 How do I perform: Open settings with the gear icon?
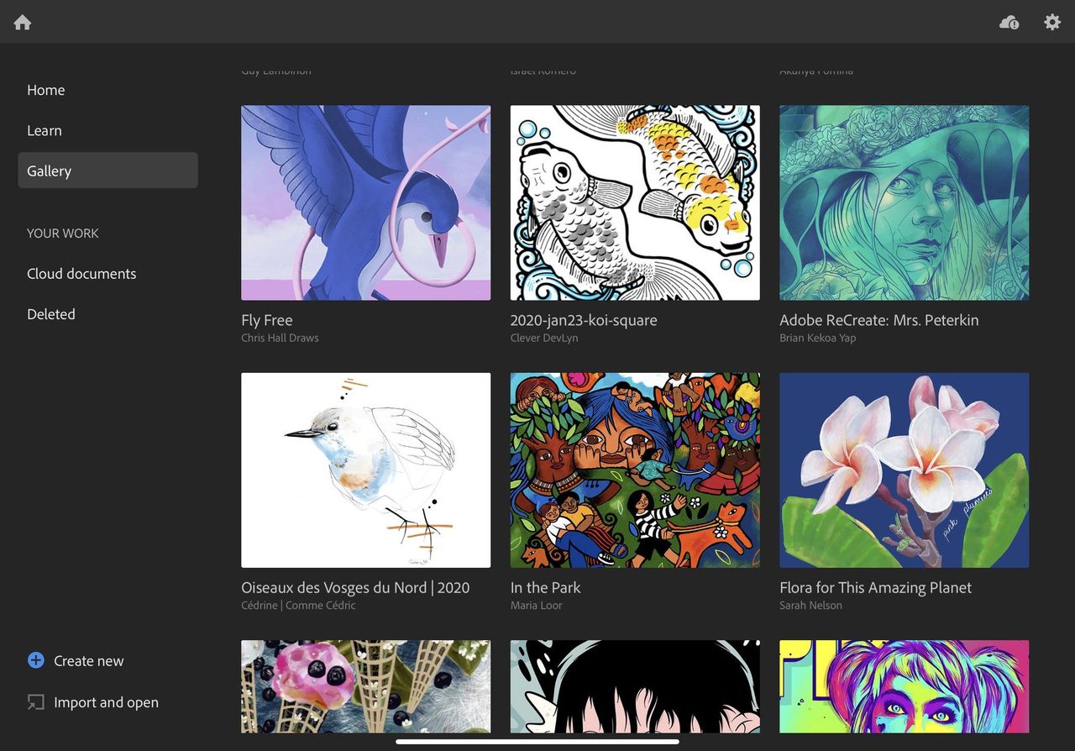click(x=1052, y=22)
